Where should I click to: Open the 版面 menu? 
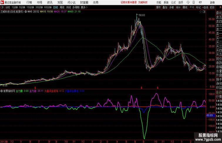tap(166, 2)
